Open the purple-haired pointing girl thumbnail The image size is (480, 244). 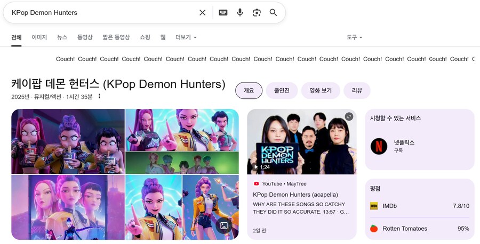[x=154, y=207]
